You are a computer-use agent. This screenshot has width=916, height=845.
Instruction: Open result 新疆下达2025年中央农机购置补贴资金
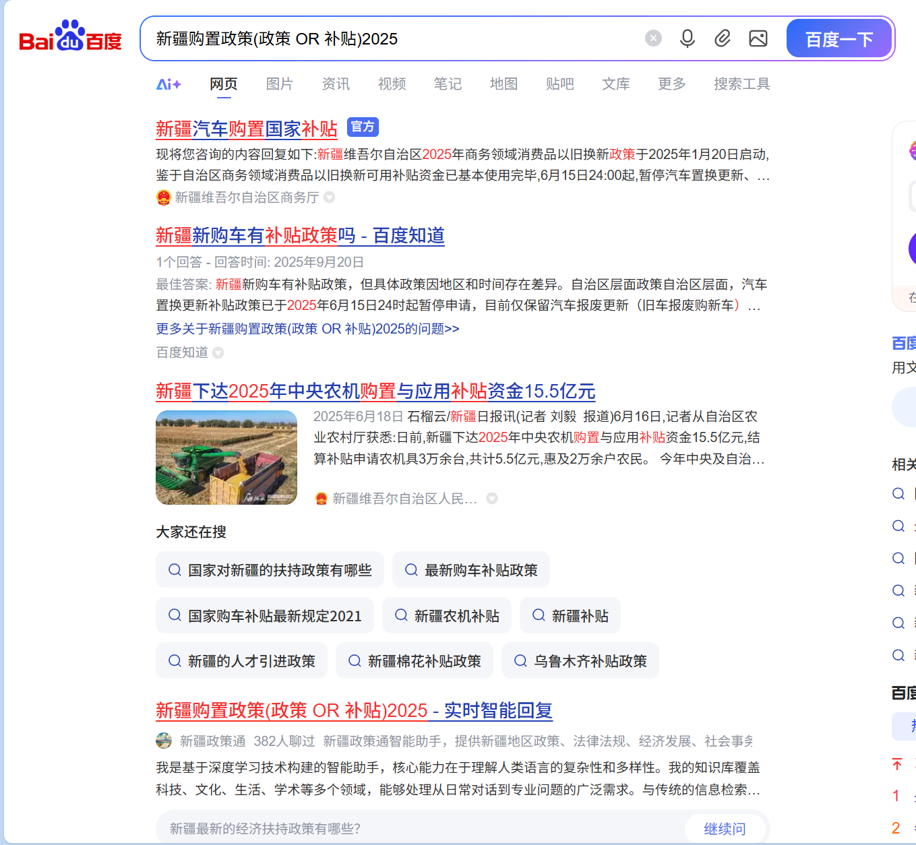click(x=375, y=391)
